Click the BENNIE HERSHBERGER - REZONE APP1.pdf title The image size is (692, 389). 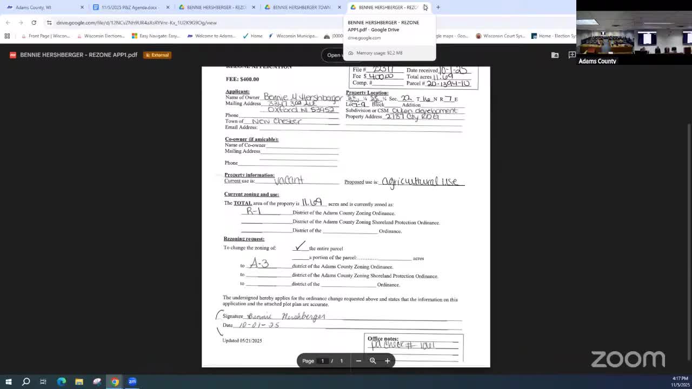coord(78,55)
